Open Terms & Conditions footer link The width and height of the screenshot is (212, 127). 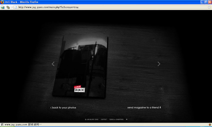(116, 119)
